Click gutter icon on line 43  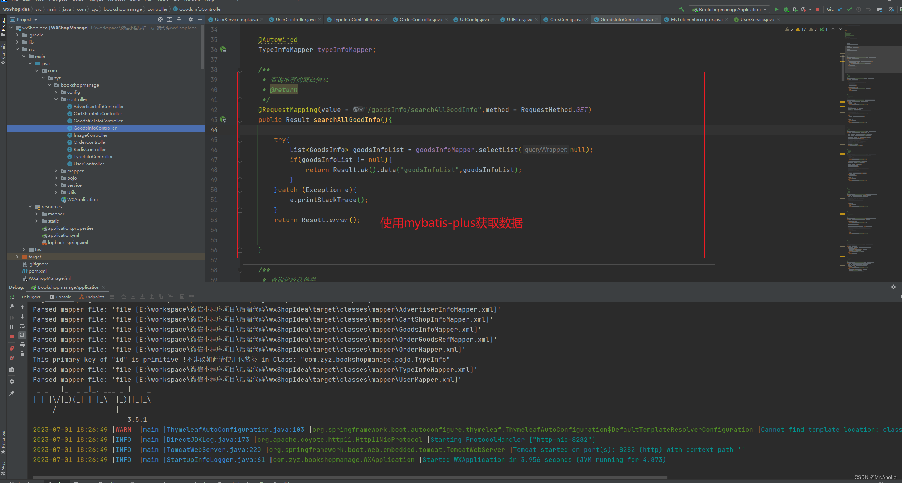point(223,119)
